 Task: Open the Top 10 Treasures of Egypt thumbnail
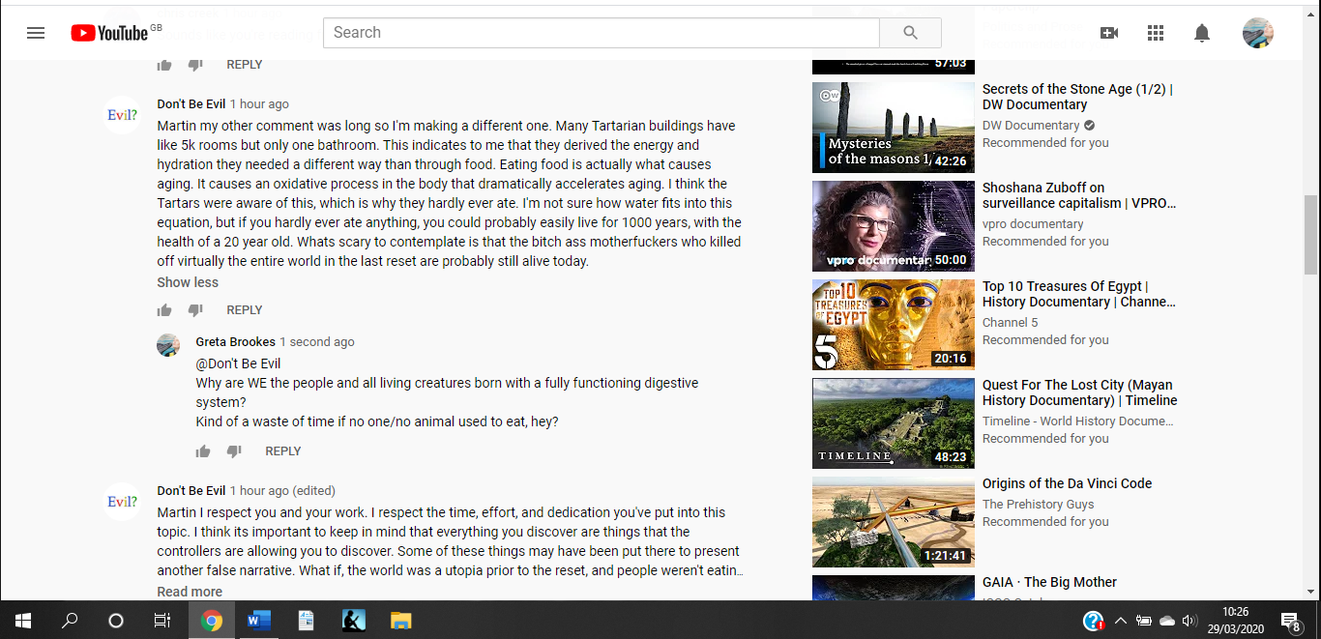(x=894, y=325)
